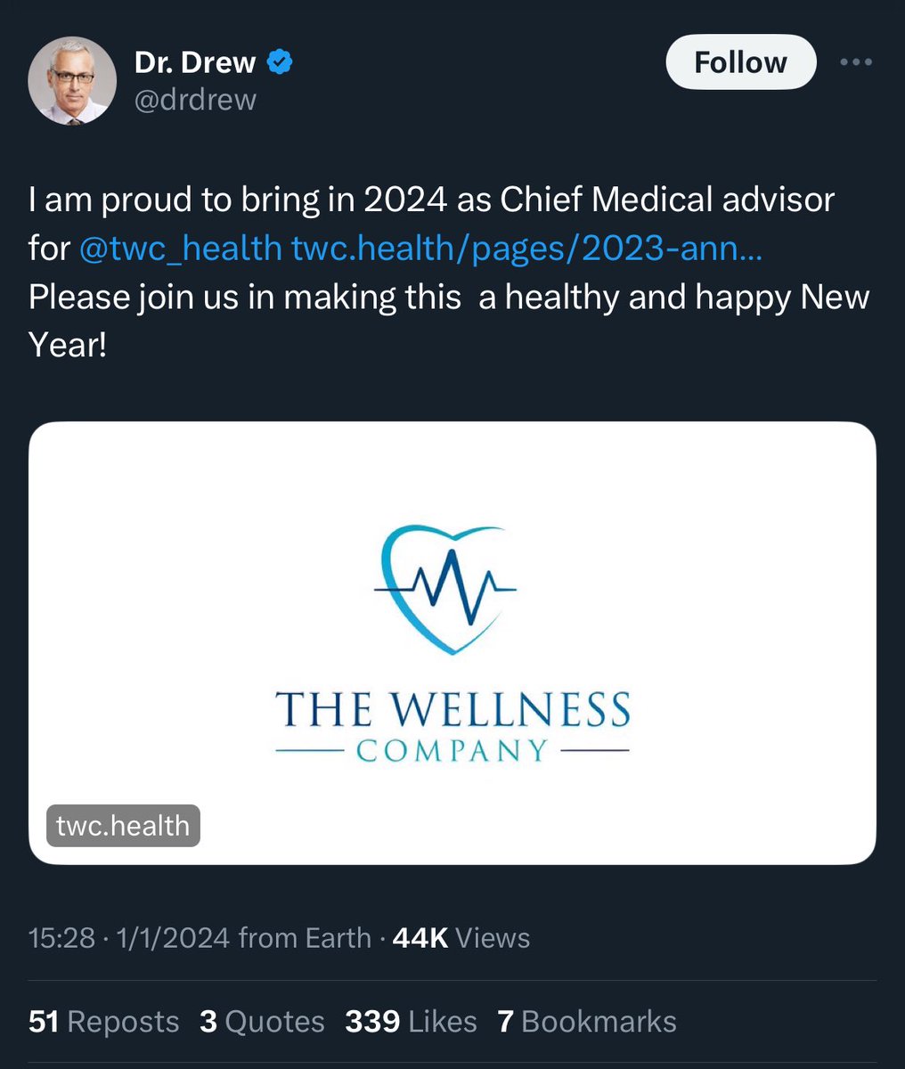
Task: Click the Dr. Drew display name
Action: pos(195,62)
